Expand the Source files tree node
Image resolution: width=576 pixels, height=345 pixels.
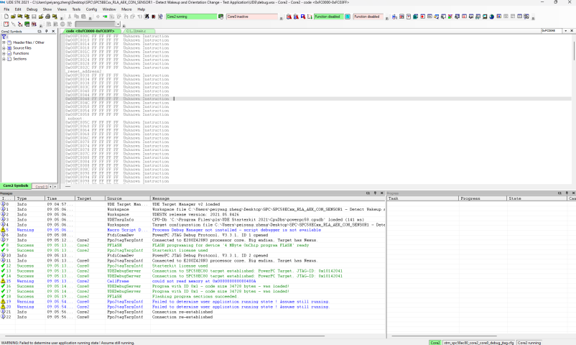(x=4, y=48)
